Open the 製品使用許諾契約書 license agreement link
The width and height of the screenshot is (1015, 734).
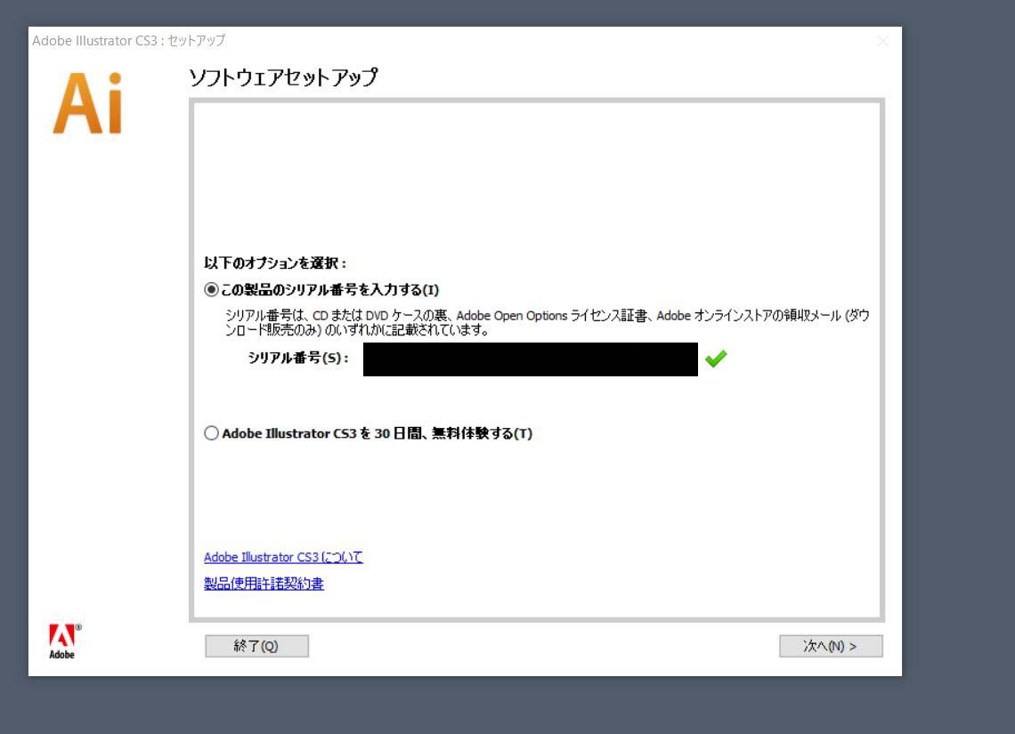(264, 584)
